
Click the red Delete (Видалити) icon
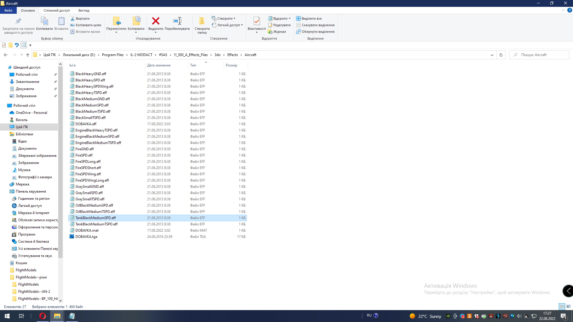pyautogui.click(x=155, y=21)
